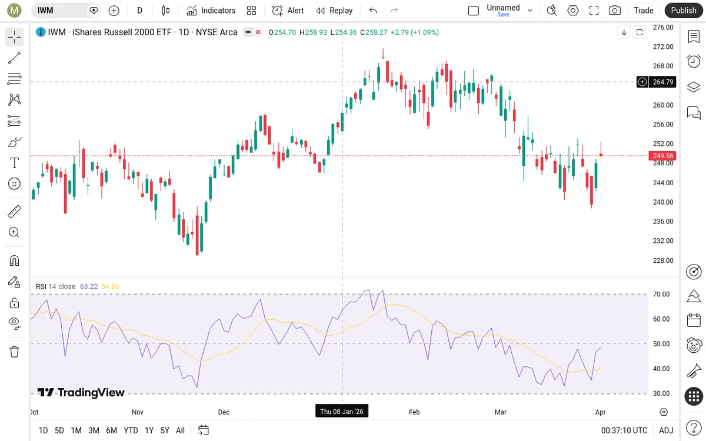Viewport: 706px width, 441px height.
Task: Open the alerts clock panel
Action: pyautogui.click(x=694, y=61)
